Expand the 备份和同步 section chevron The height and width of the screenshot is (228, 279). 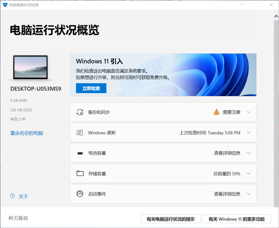pyautogui.click(x=249, y=112)
